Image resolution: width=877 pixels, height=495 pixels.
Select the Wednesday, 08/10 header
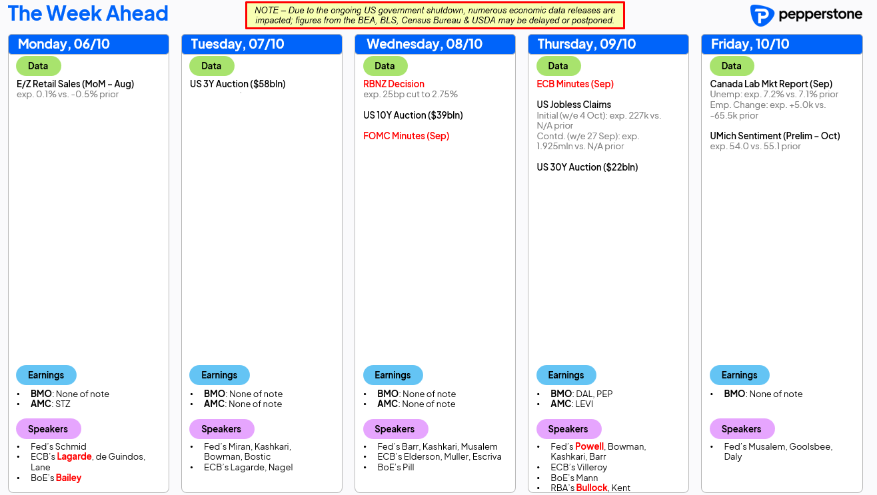[x=435, y=44]
